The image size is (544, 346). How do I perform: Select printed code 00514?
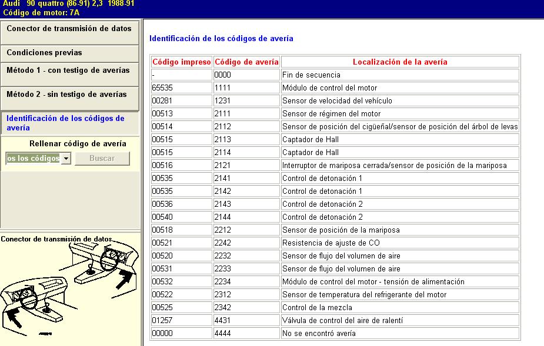(182, 126)
